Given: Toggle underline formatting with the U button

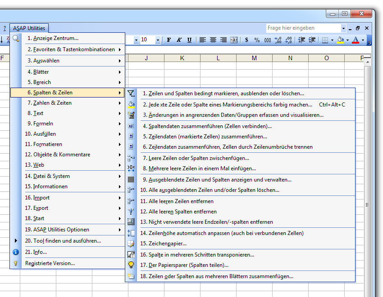Looking at the screenshot, I should point(189,40).
